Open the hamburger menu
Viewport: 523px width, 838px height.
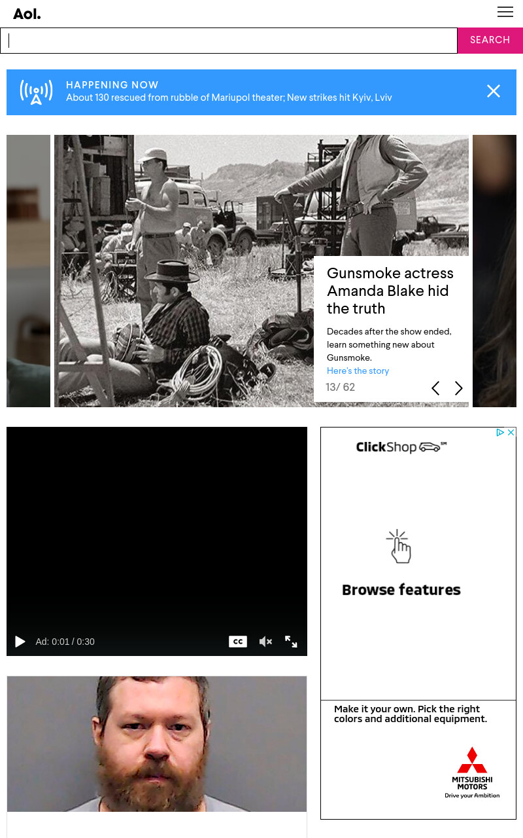point(505,12)
